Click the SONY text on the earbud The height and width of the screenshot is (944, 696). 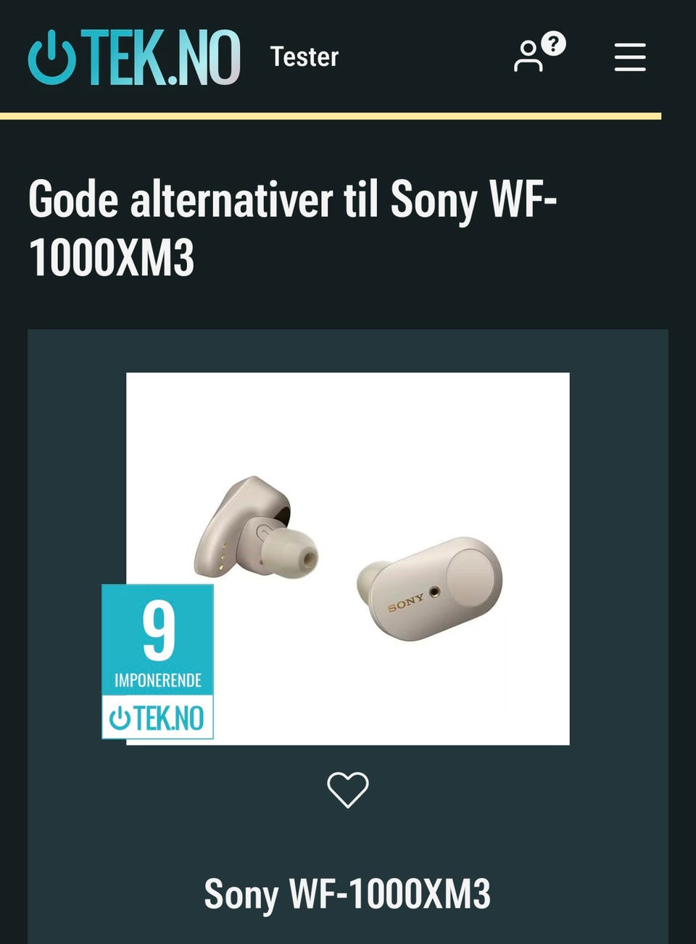[x=406, y=602]
